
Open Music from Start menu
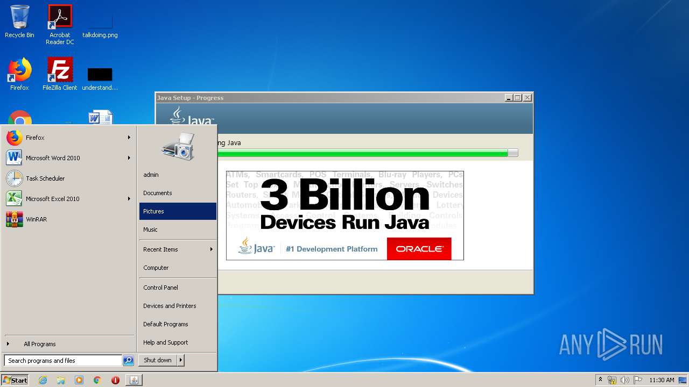coord(178,230)
